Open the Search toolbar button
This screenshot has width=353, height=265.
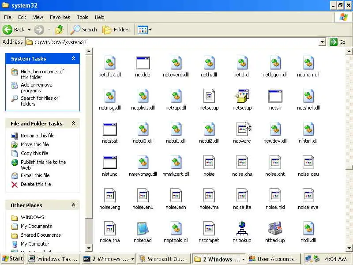[x=83, y=30]
